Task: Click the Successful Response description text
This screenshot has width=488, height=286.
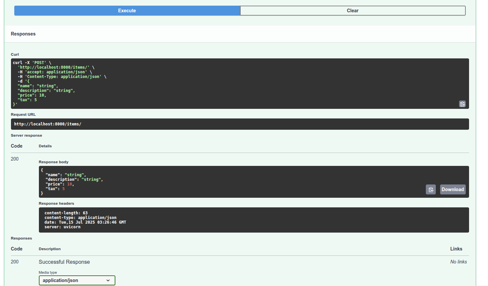Action: pos(64,262)
